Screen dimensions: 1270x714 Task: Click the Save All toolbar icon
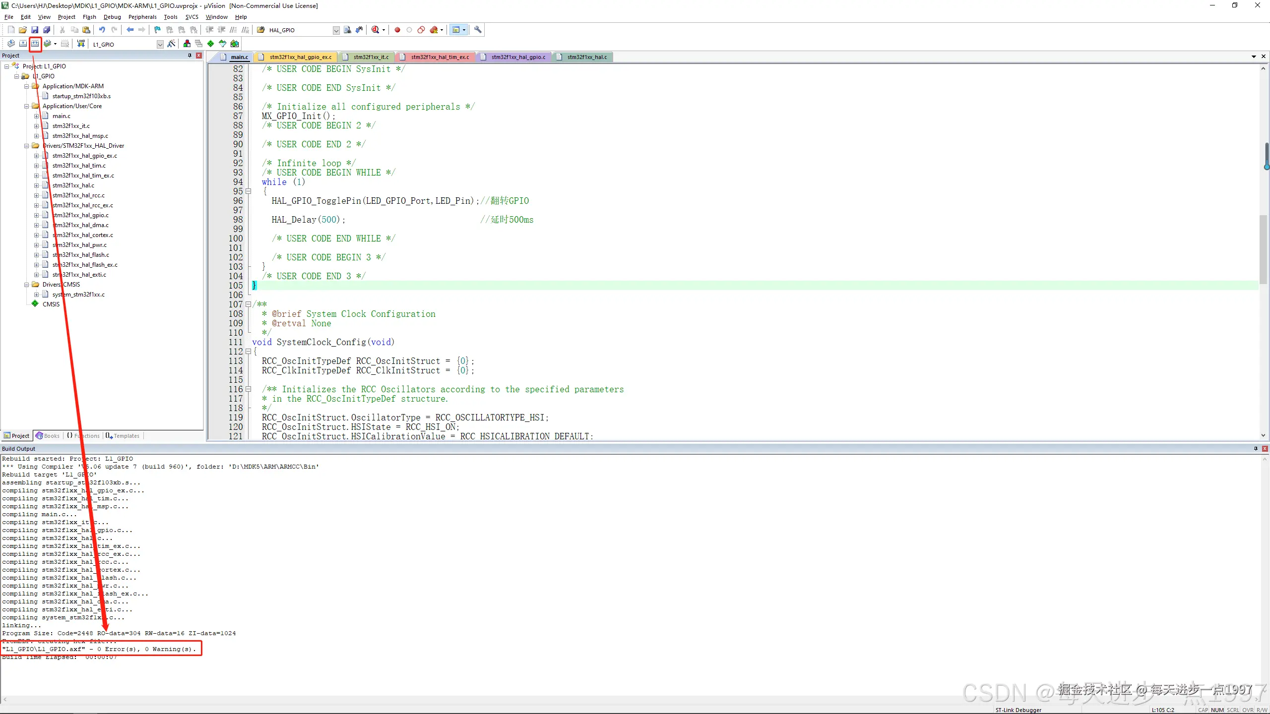pyautogui.click(x=47, y=30)
